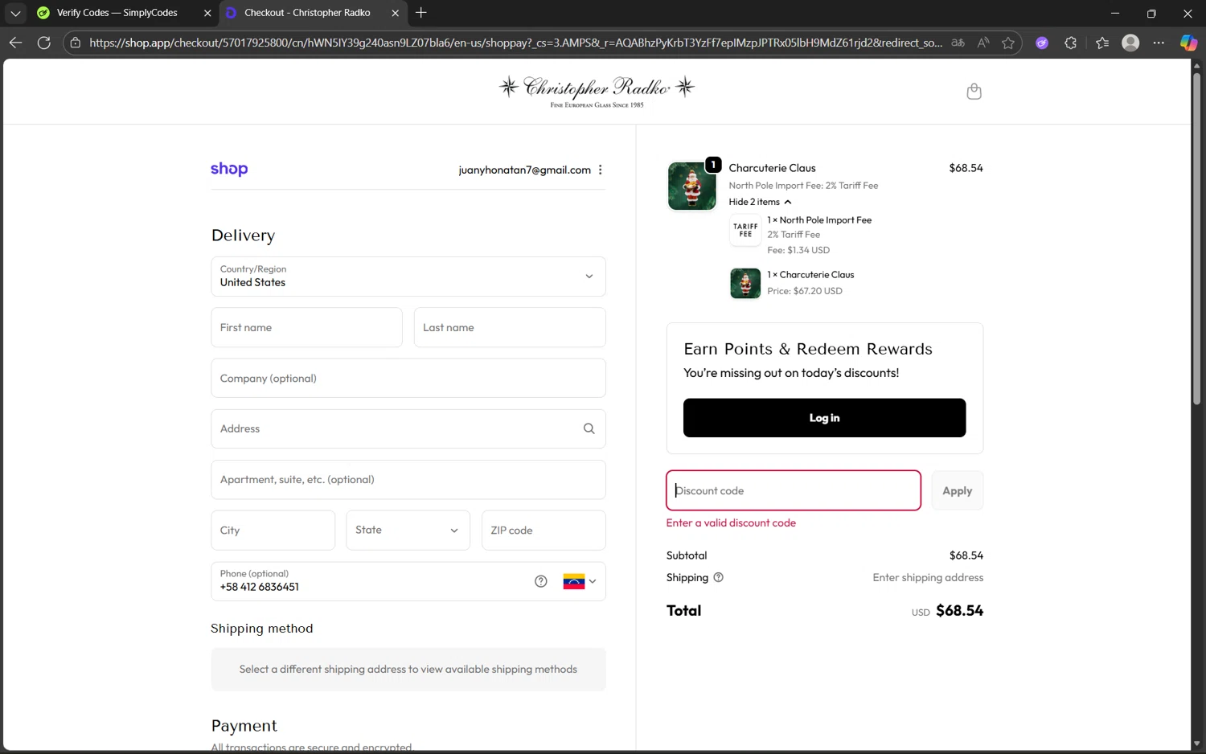Close the Checkout Christopher Radko tab
The height and width of the screenshot is (754, 1206).
pyautogui.click(x=395, y=13)
